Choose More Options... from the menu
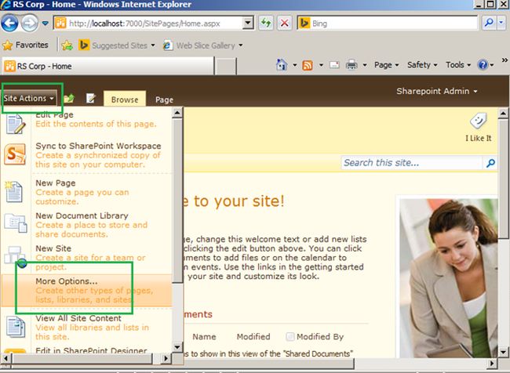 click(87, 290)
